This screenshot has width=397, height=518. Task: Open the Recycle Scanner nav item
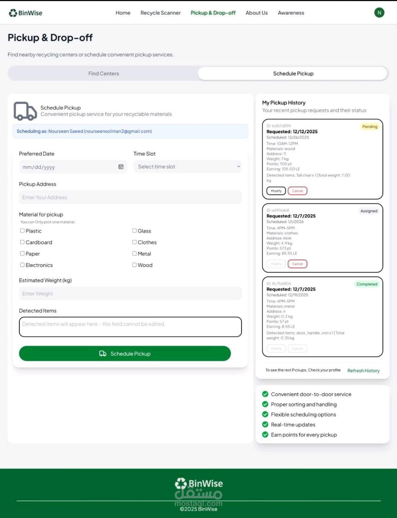161,13
